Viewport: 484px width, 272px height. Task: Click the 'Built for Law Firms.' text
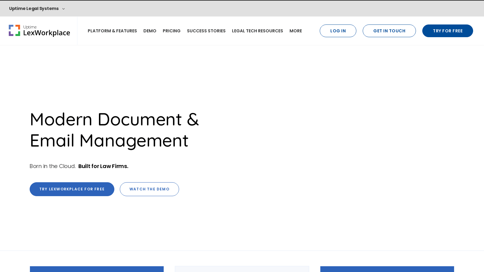[103, 166]
